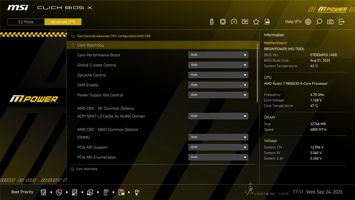Open Global C-state Control dropdown

pyautogui.click(x=218, y=65)
